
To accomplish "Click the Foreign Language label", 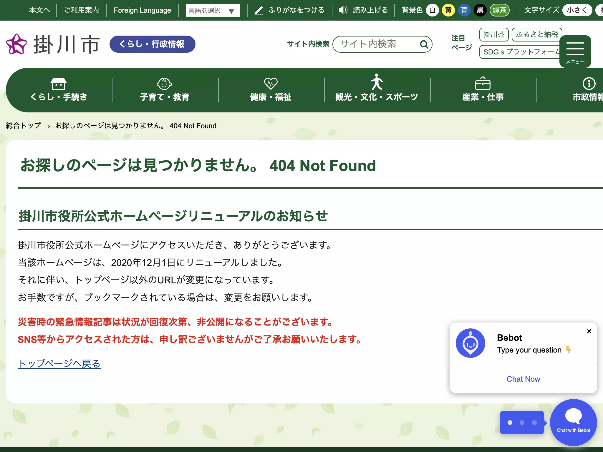I will [142, 10].
